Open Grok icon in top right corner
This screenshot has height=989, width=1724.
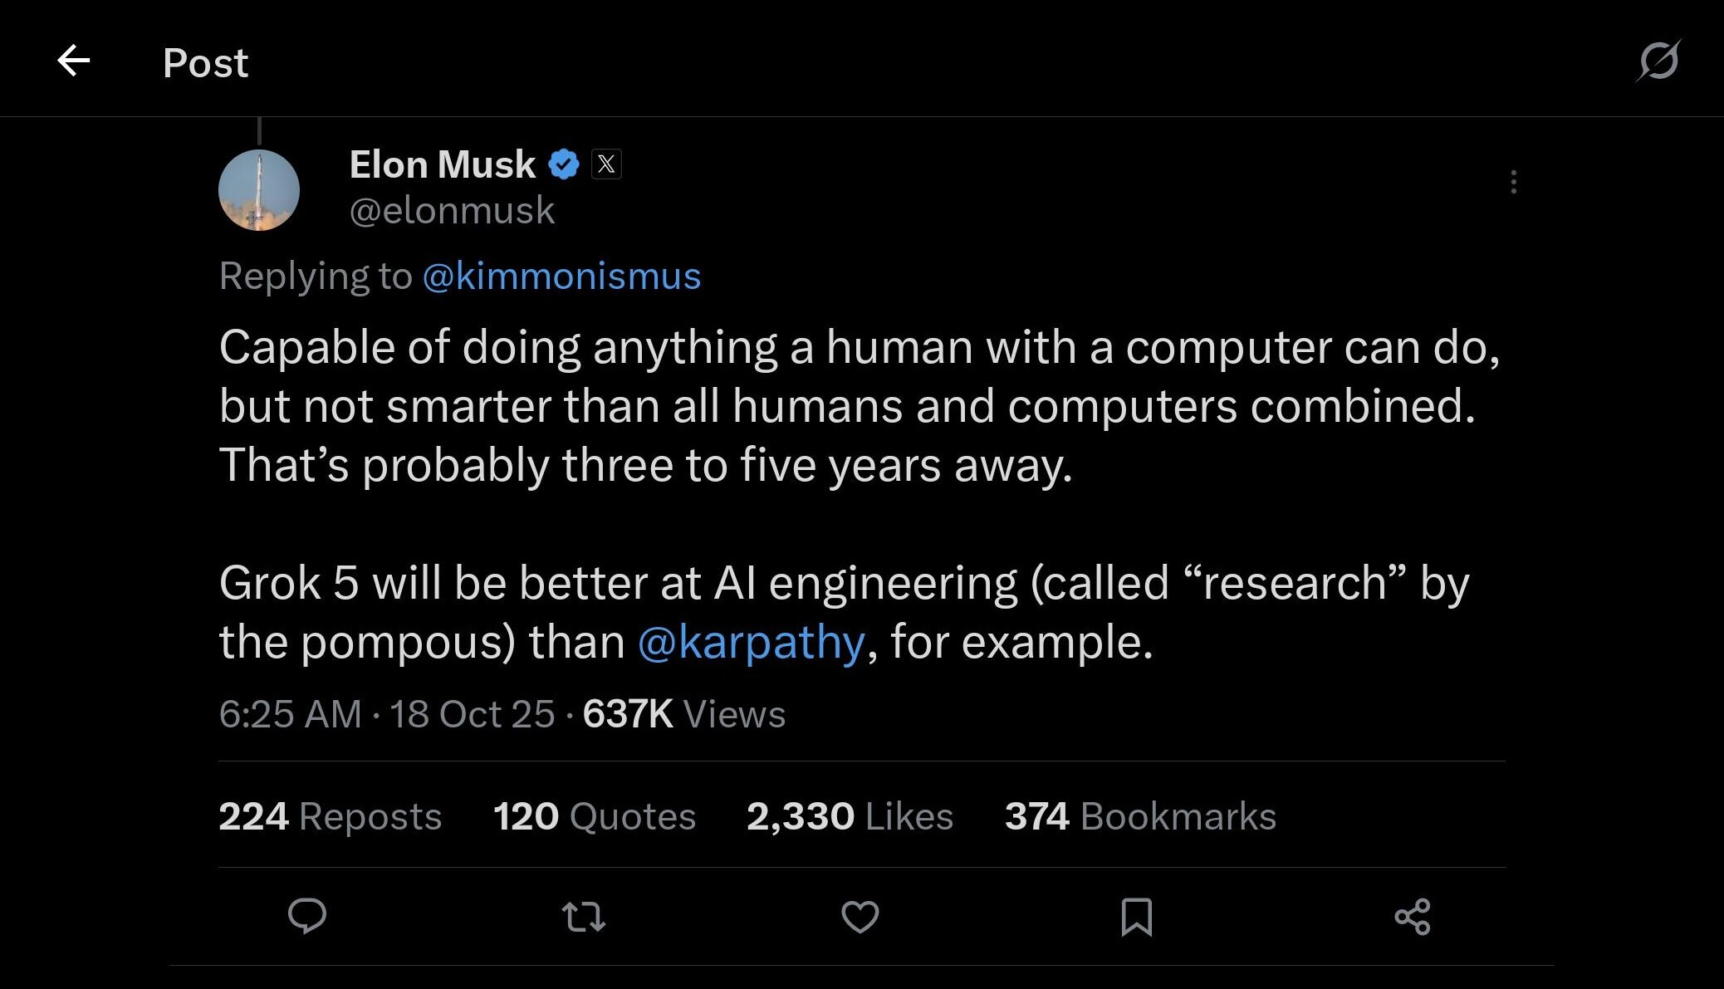1658,61
